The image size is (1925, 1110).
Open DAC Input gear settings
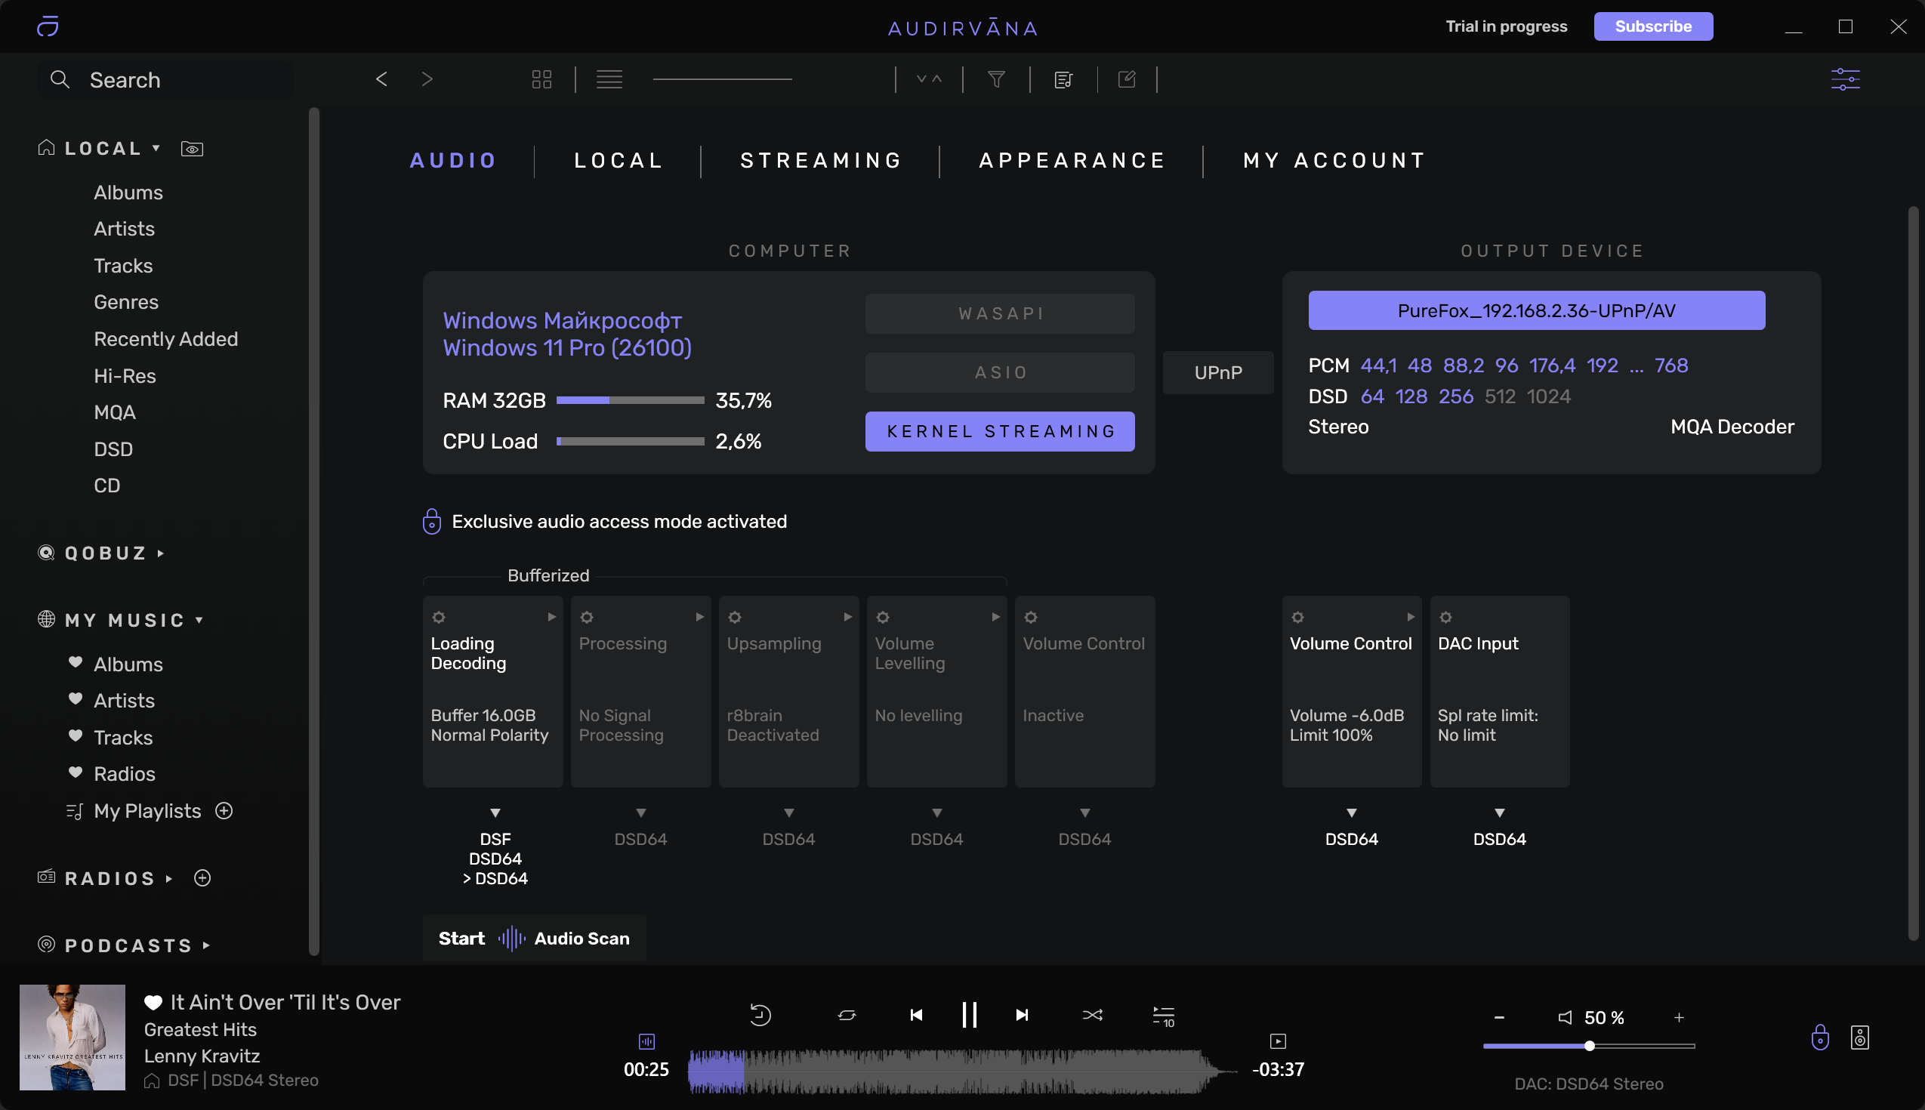click(x=1445, y=617)
